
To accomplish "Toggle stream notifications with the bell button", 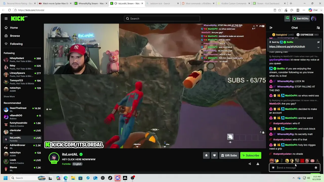I will (x=206, y=155).
